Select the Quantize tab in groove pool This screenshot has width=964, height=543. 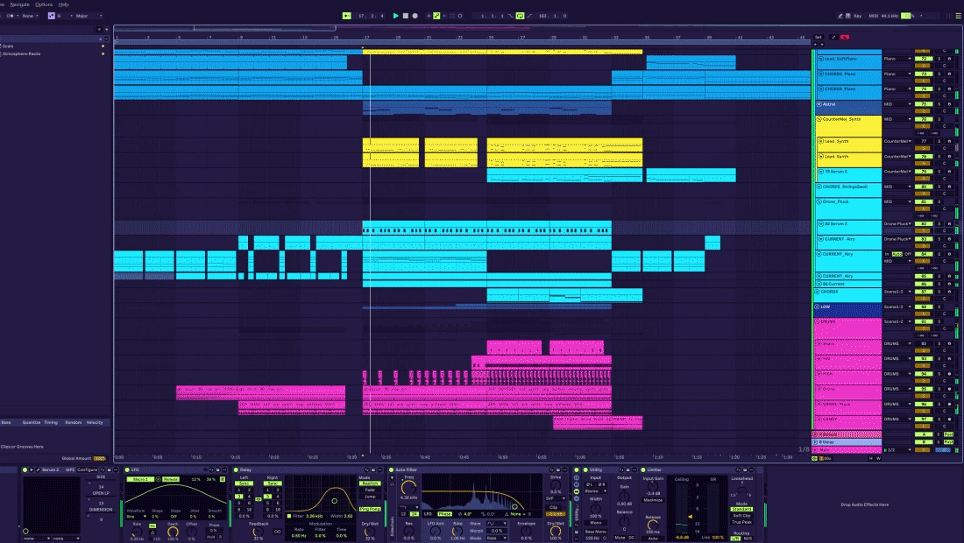tap(32, 422)
